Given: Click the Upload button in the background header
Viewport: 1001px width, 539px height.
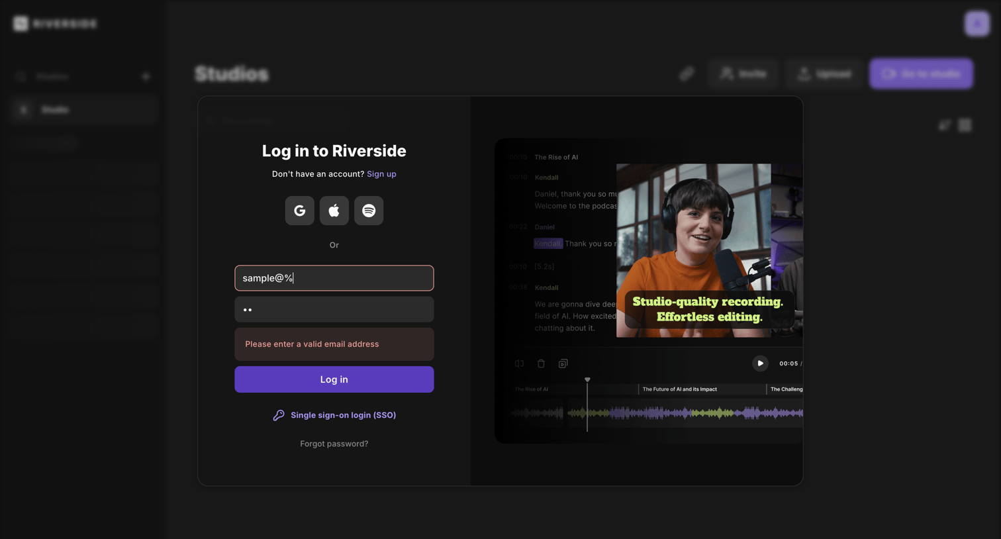Looking at the screenshot, I should [x=824, y=73].
